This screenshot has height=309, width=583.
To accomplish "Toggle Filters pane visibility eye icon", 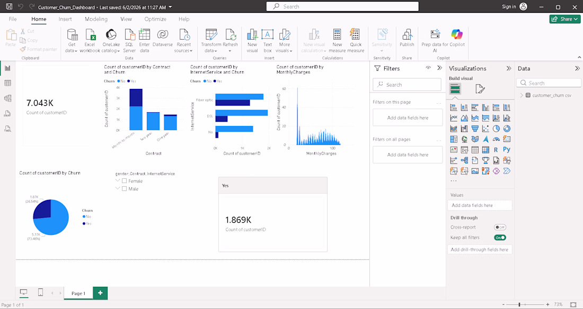I will [x=428, y=68].
